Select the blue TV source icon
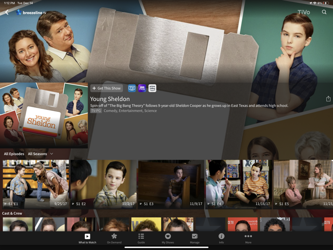Viewport: 333px width, 250px height. coord(132,88)
